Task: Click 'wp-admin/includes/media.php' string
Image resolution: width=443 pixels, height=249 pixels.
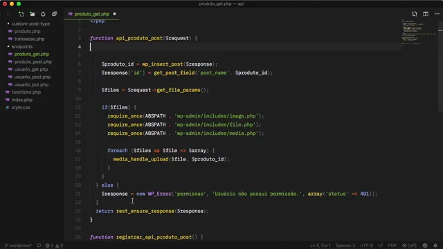Action: coord(217,133)
